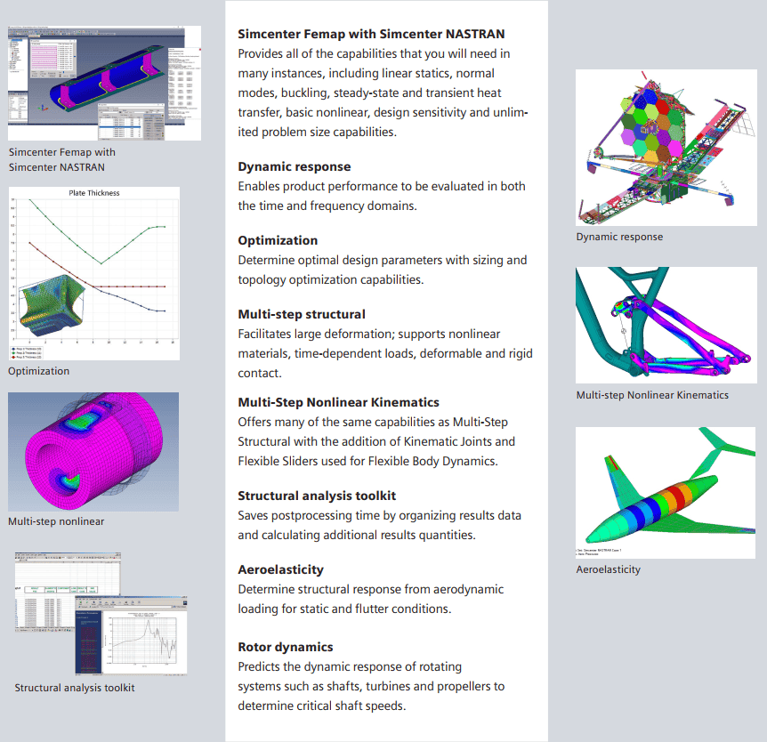767x742 pixels.
Task: Select the "Dynamic response" caption below telescope image
Action: [x=619, y=237]
